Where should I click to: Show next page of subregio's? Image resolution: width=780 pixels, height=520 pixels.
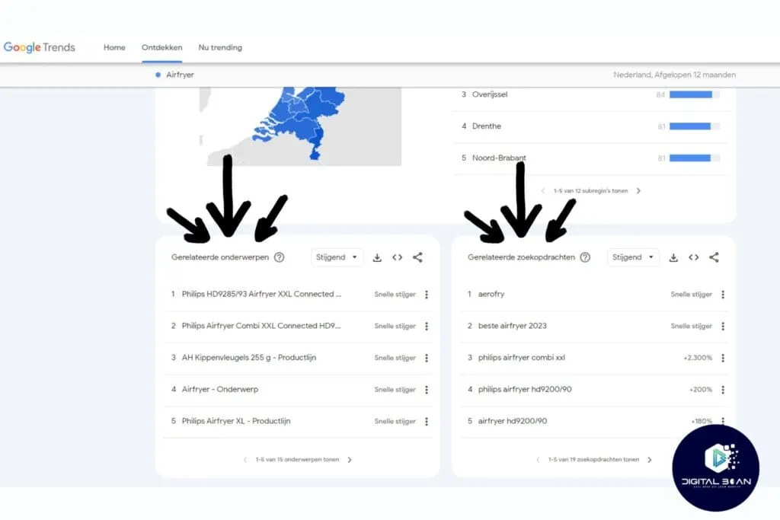point(638,191)
